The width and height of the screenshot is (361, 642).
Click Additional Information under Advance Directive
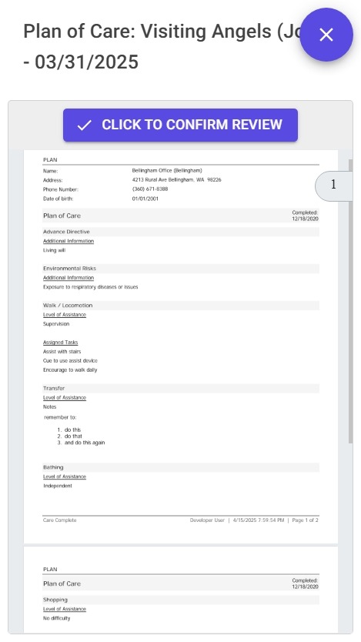pos(69,241)
